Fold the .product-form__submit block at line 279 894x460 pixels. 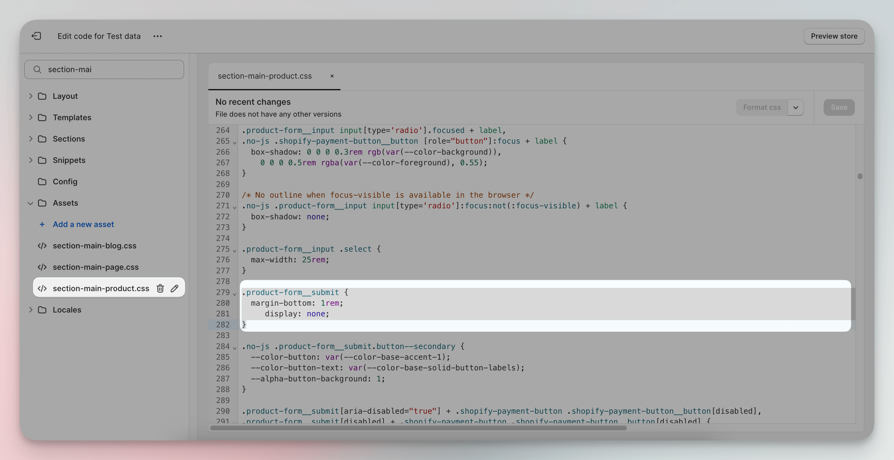click(x=234, y=294)
